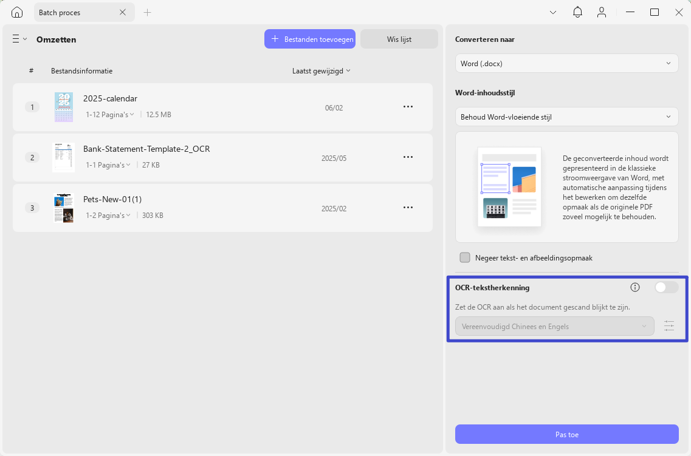This screenshot has height=456, width=691.
Task: Click date 2025/02 for Pets-New row
Action: [334, 209]
